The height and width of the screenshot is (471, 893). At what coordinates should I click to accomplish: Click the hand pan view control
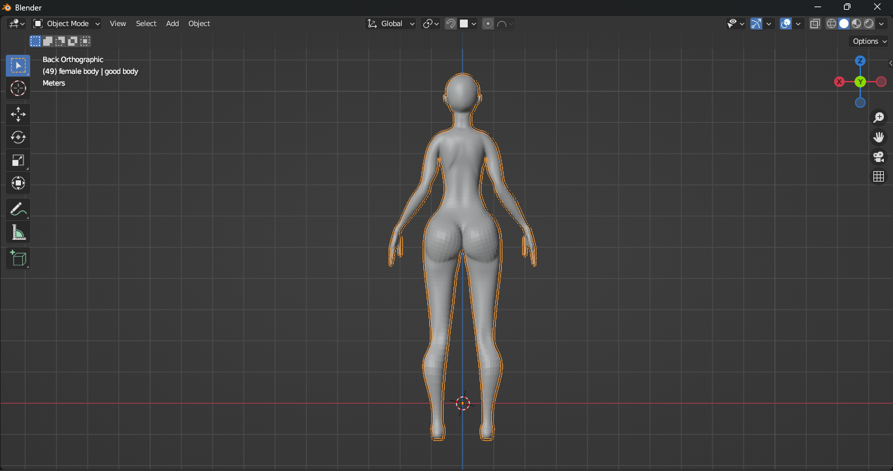pos(879,137)
